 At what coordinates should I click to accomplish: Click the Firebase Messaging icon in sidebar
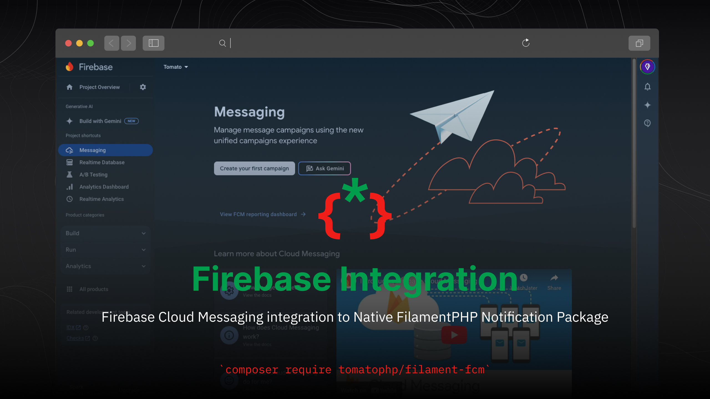click(70, 150)
